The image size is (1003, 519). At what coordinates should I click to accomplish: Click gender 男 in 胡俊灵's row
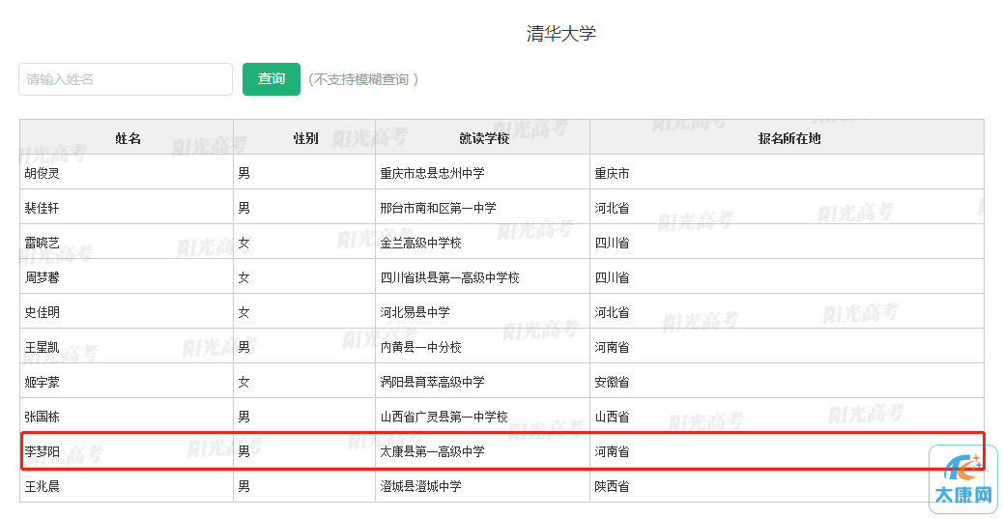(x=244, y=173)
